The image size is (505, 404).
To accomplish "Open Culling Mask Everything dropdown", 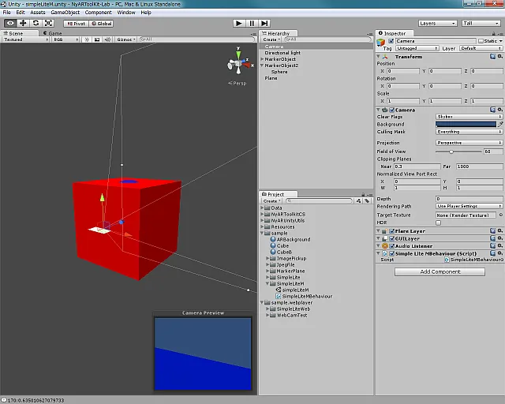I will pos(469,132).
